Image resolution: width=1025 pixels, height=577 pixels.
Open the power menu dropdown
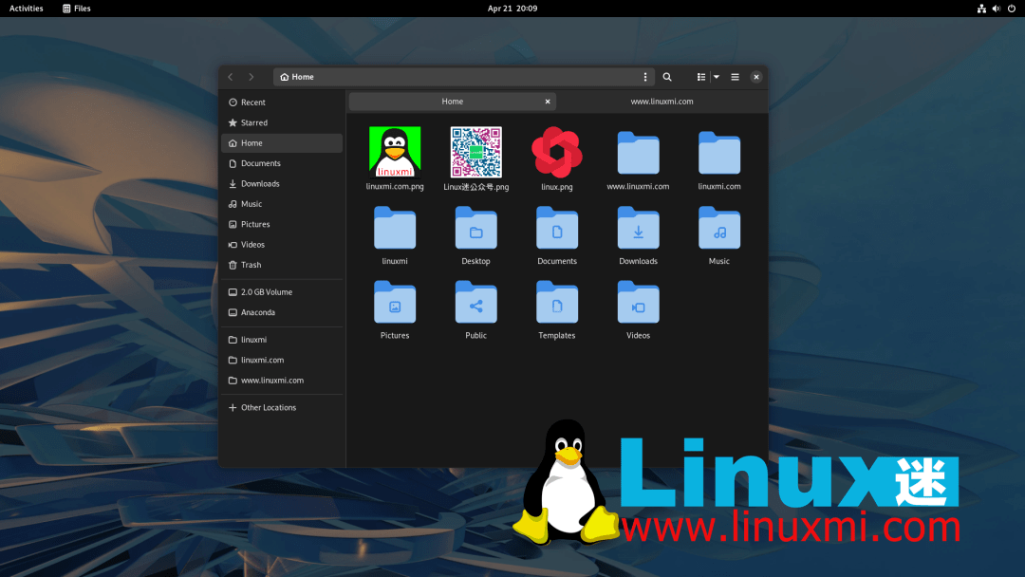pos(1011,9)
